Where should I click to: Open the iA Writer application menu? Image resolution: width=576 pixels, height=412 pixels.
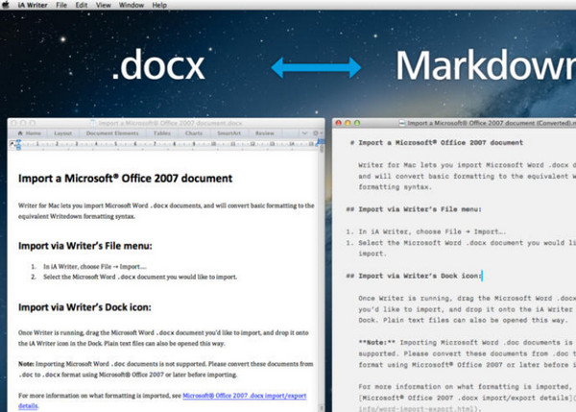33,5
